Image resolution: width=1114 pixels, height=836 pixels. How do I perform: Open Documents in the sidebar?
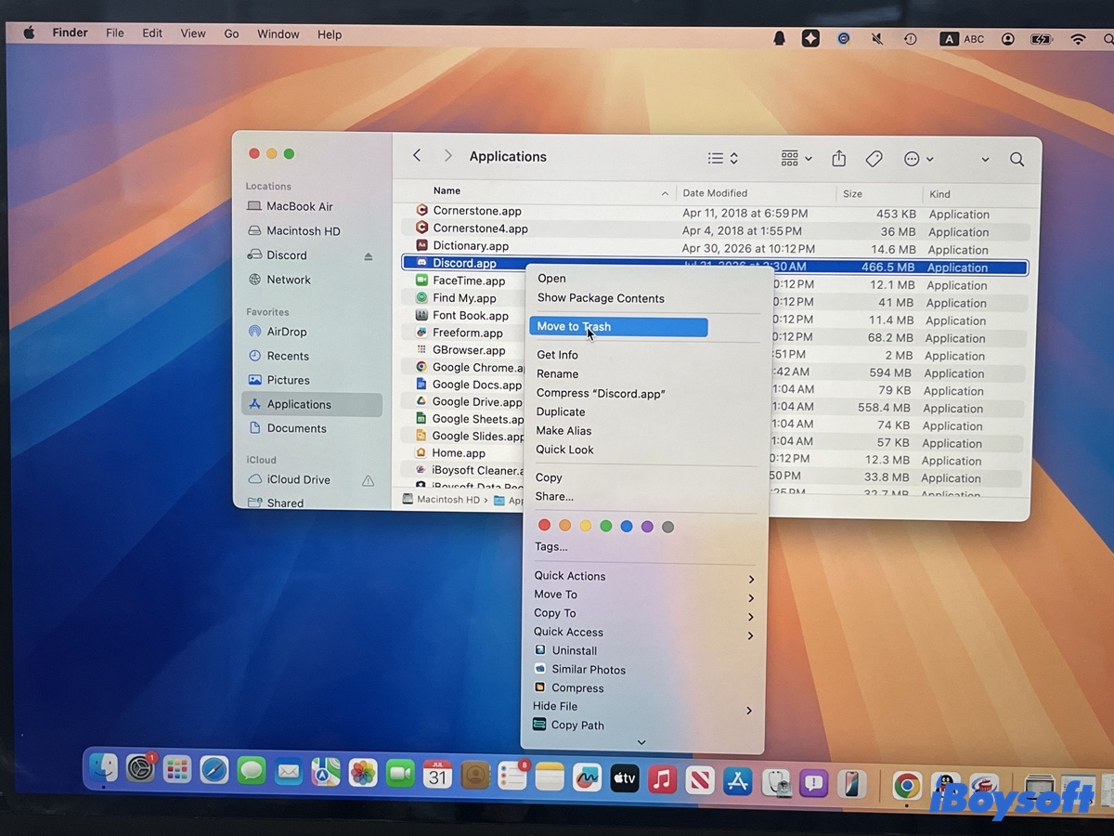(x=296, y=428)
